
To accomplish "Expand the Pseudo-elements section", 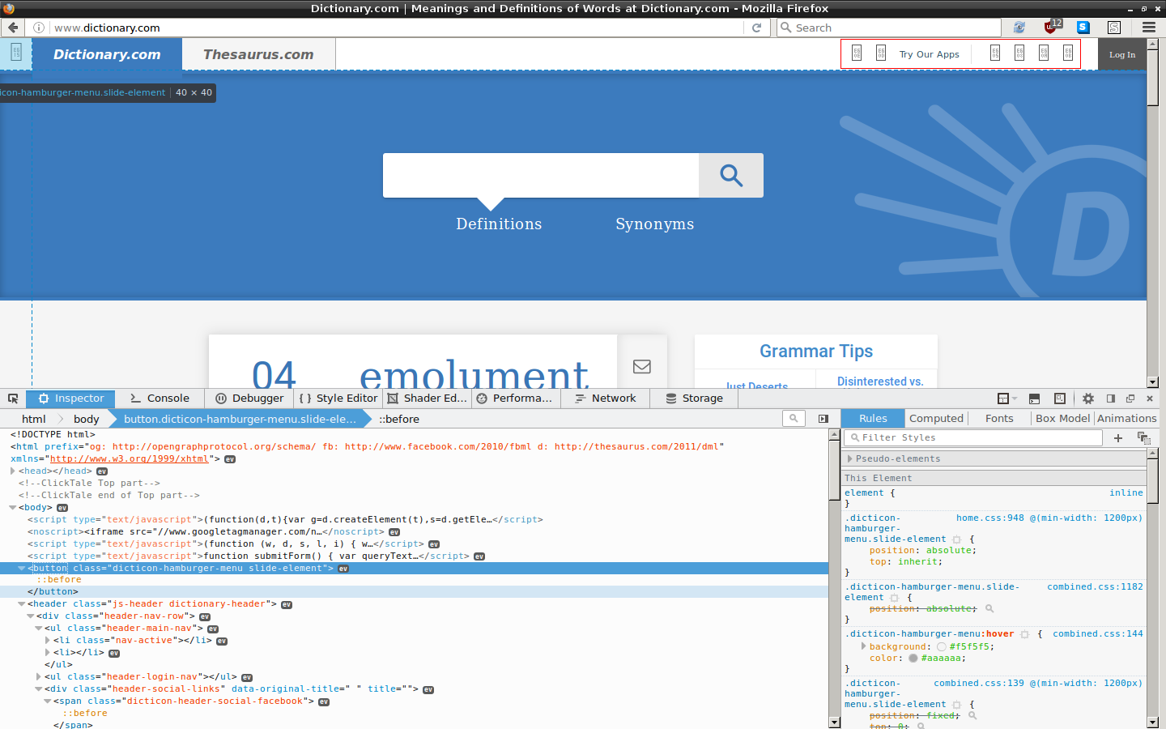I will (x=849, y=458).
